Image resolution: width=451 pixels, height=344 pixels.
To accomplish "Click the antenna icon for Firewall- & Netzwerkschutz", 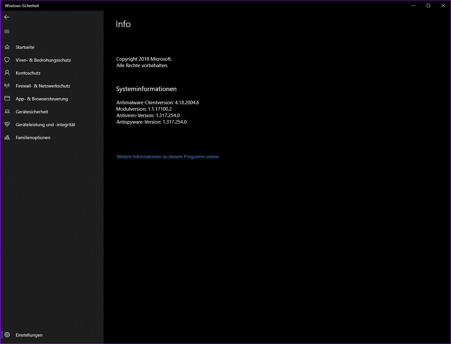I will pos(7,86).
